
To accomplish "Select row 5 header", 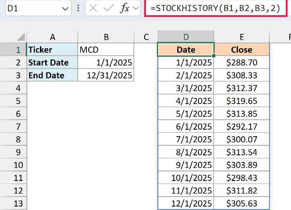I will click(13, 101).
